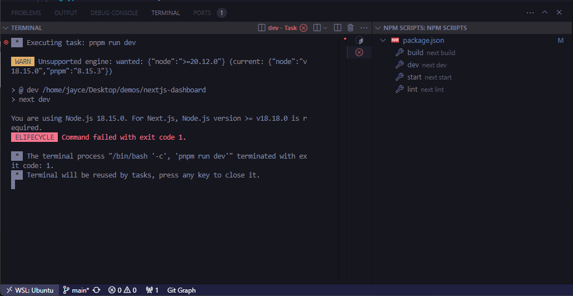
Task: Open Git Graph from the status bar
Action: tap(181, 290)
